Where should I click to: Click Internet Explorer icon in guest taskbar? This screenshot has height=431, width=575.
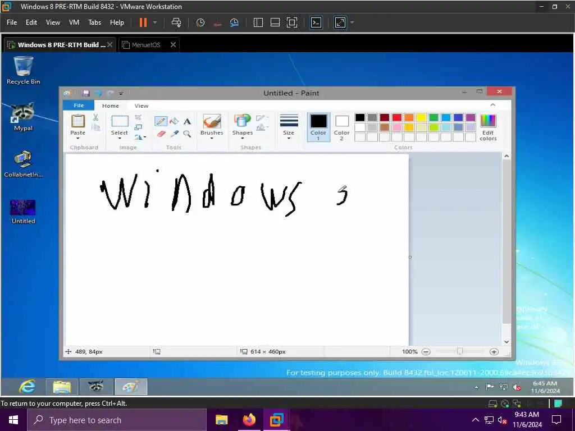click(28, 387)
